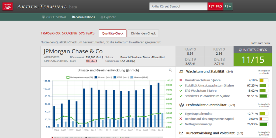Viewport: 276px width, 138px height.
Task: Switch to the Dividenden-Check tab
Action: point(143,33)
